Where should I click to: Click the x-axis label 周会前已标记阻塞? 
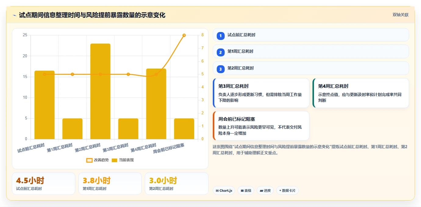(169, 148)
